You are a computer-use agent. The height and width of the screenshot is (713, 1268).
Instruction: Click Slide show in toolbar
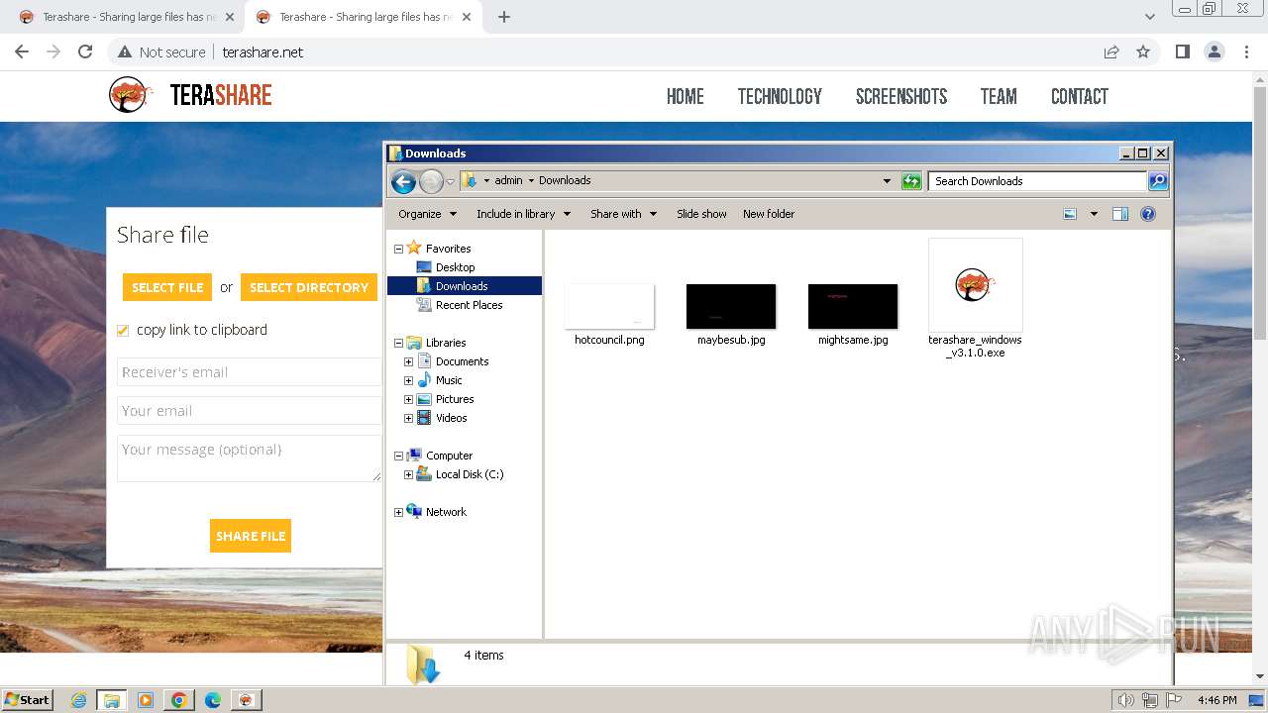click(x=701, y=214)
